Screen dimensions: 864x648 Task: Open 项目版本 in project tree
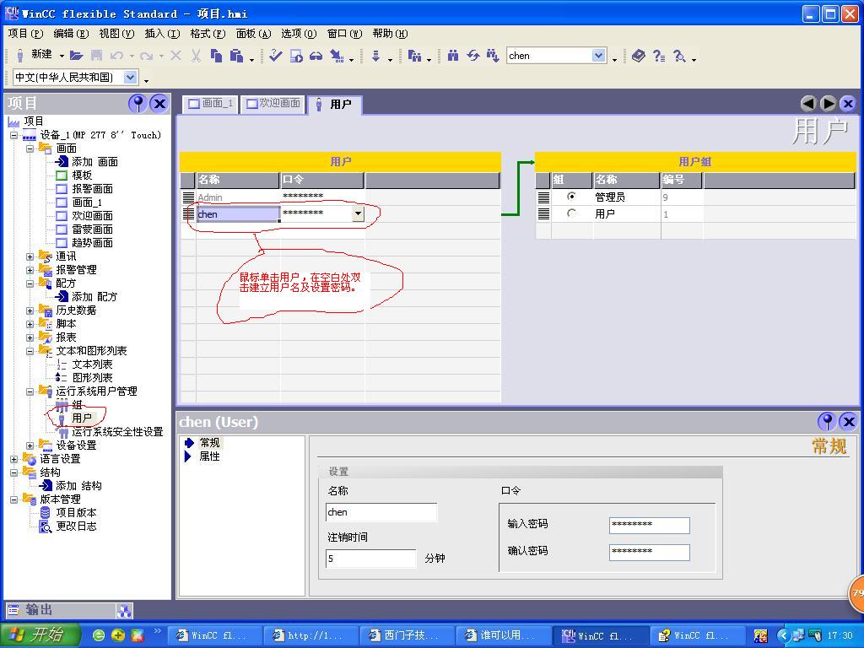pos(77,512)
